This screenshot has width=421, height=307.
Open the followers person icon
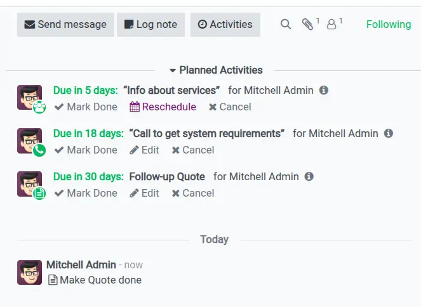[331, 25]
